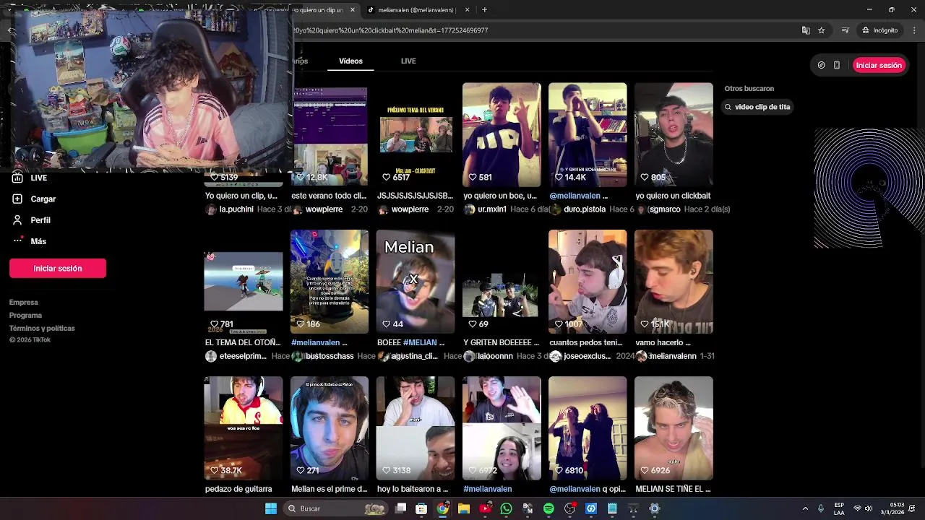
Task: Close the melianvalen browser tab
Action: 467,10
